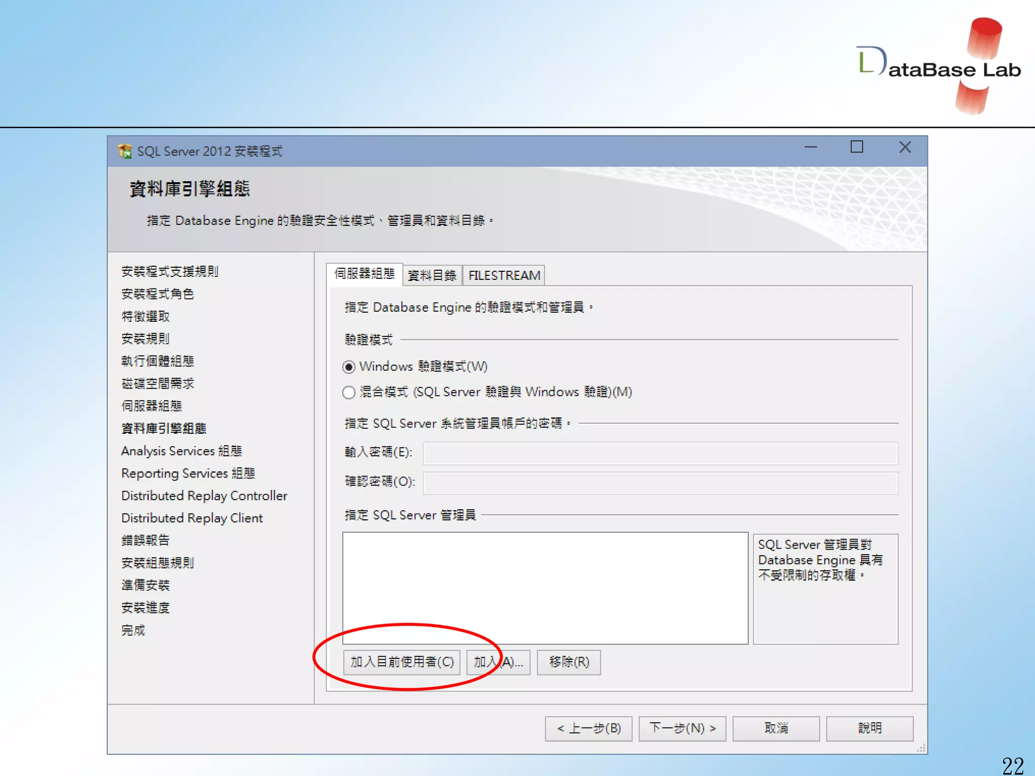Image resolution: width=1035 pixels, height=776 pixels.
Task: Click the 確認密碼(O) password field
Action: point(660,483)
